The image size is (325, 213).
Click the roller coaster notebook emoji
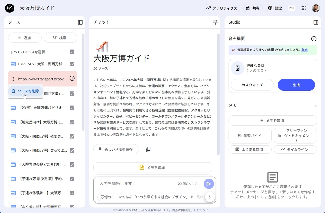102,46
